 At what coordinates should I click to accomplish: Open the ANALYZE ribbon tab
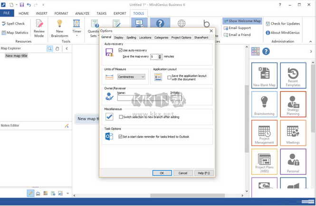tap(83, 13)
